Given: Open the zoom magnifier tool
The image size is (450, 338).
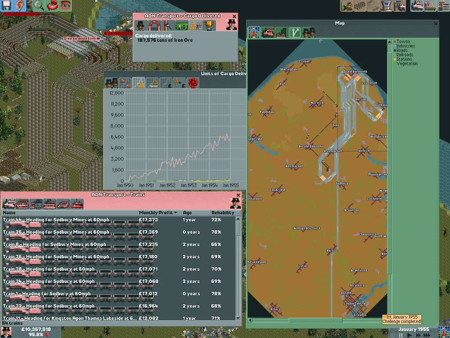Looking at the screenshot, I should [x=39, y=5].
